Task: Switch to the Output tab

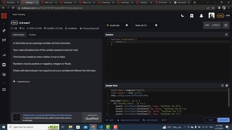Action: pos(32,35)
